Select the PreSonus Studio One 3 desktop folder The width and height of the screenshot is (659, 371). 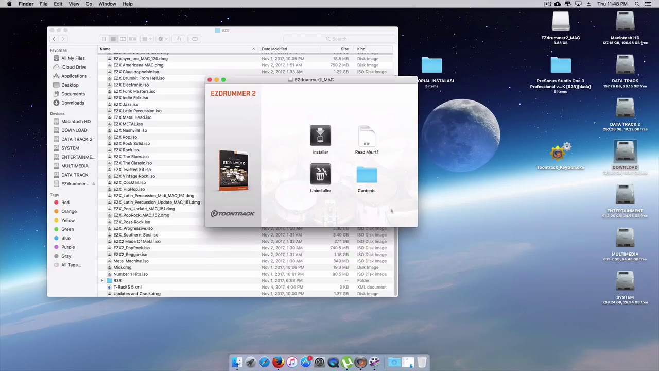click(x=561, y=75)
